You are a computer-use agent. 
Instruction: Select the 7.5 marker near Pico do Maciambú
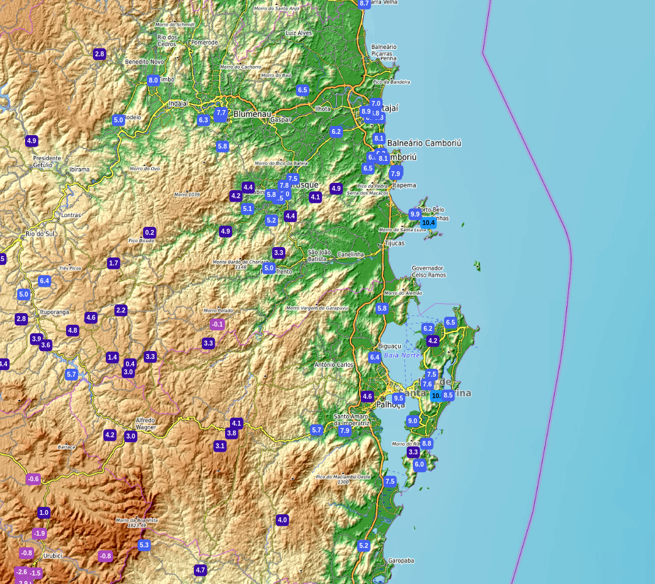[390, 482]
